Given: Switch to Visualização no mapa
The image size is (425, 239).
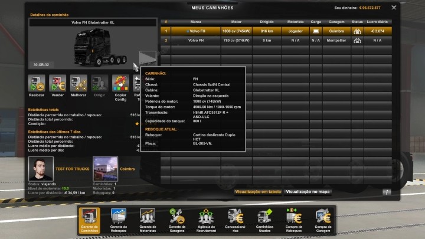Looking at the screenshot, I should click(x=308, y=192).
